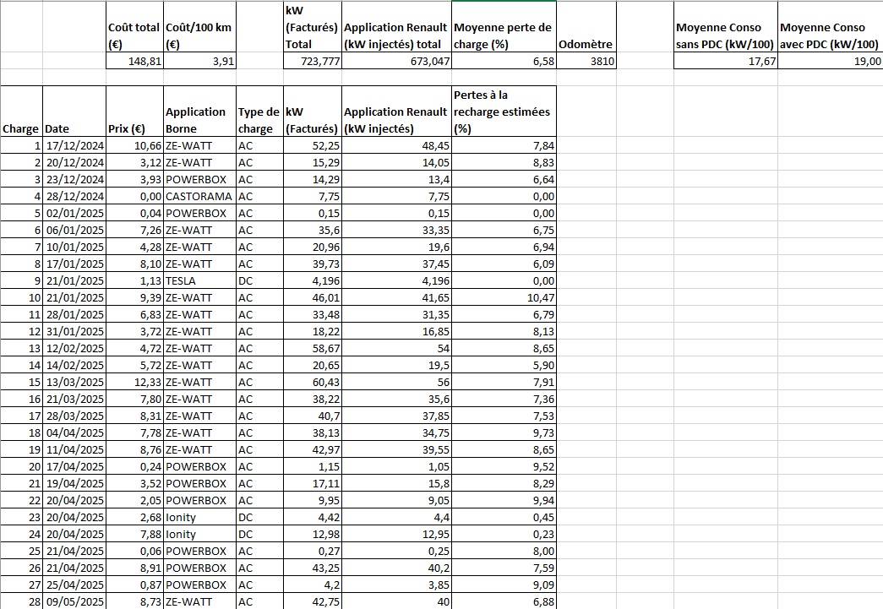This screenshot has width=883, height=609.
Task: Click billed kW 4,196 in TESLA row
Action: 313,280
